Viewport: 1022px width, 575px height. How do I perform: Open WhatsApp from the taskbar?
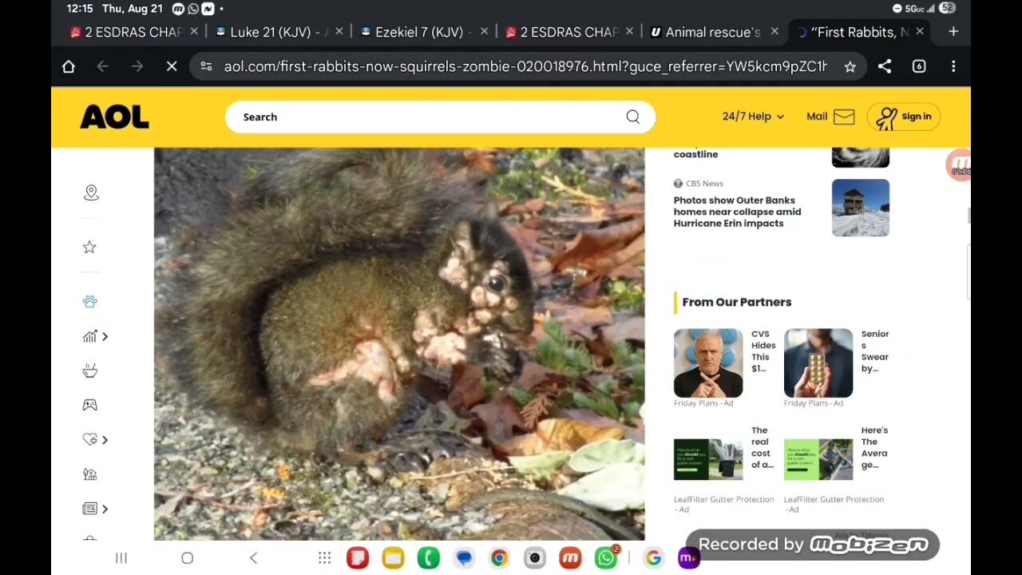606,557
